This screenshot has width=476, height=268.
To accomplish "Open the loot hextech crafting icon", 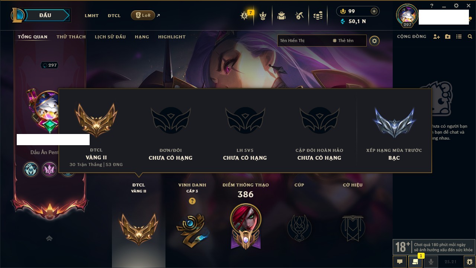I will tap(299, 16).
